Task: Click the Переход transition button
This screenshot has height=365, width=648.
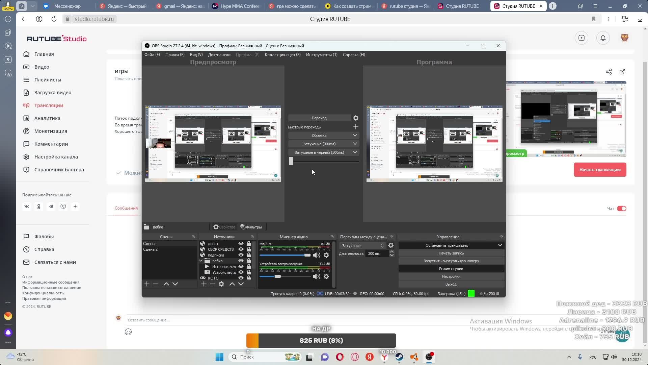Action: 319,118
